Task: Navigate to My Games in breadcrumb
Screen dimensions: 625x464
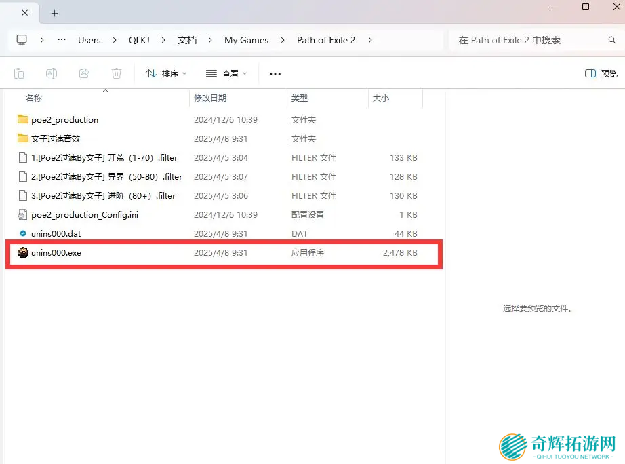Action: (x=246, y=40)
